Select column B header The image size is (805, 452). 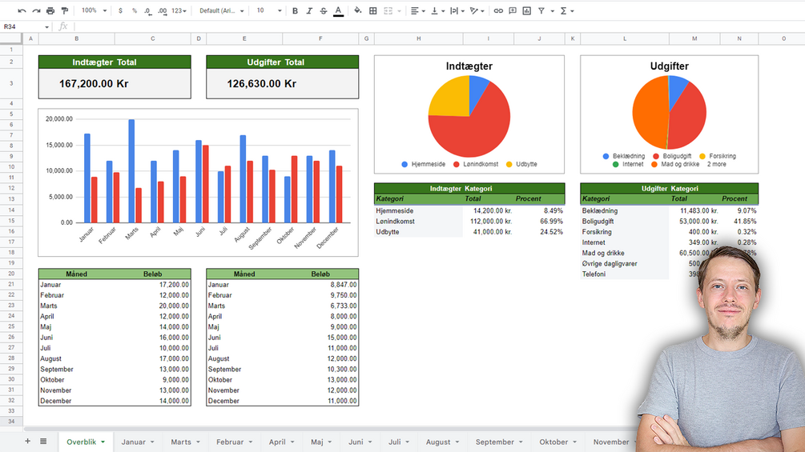[77, 38]
